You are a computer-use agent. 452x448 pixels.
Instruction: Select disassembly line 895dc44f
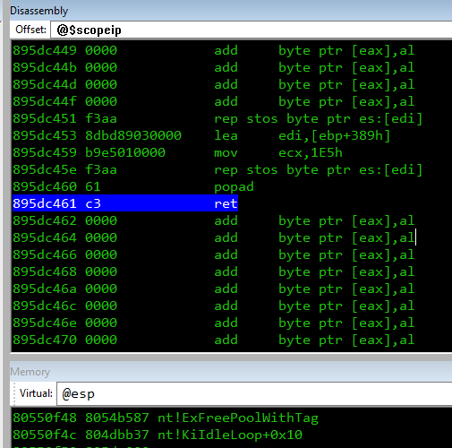coord(214,101)
